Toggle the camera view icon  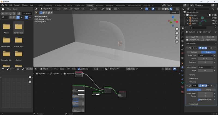177,38
